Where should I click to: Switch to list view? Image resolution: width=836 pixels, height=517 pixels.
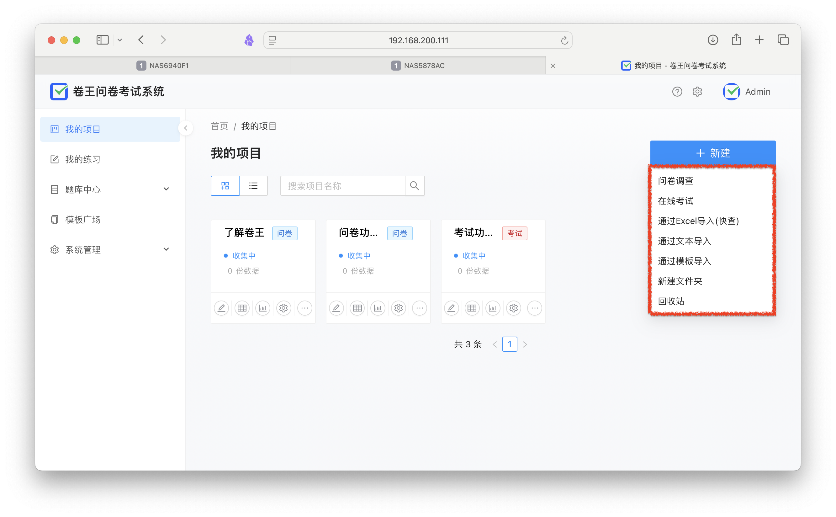(x=253, y=186)
